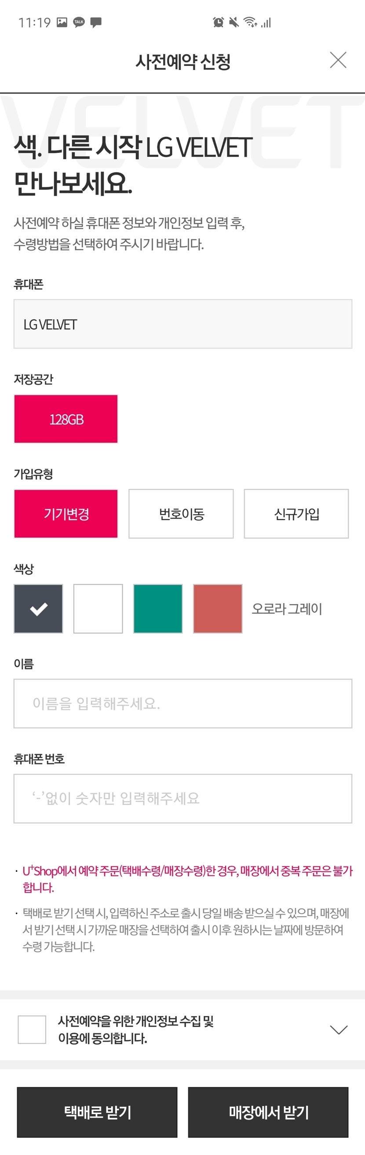Image resolution: width=365 pixels, height=1155 pixels.
Task: Select the coral red color swatch
Action: click(x=218, y=608)
